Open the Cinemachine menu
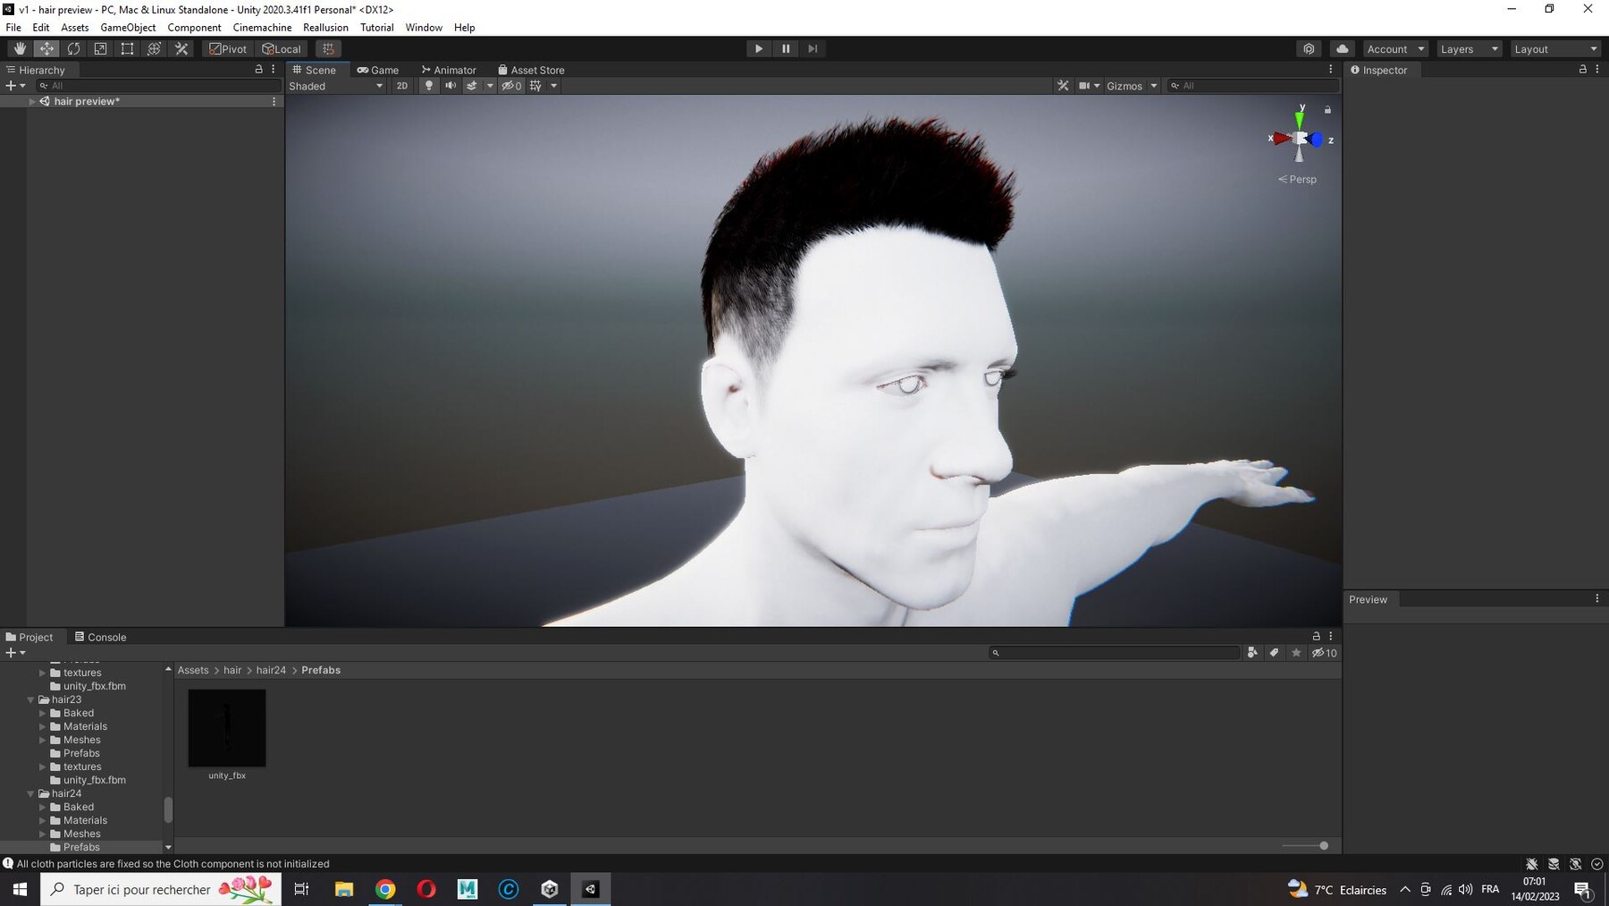 pos(262,28)
